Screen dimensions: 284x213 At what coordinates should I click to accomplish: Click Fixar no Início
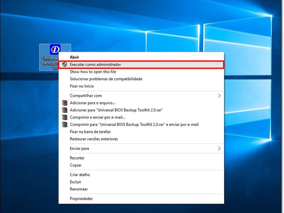tap(141, 86)
